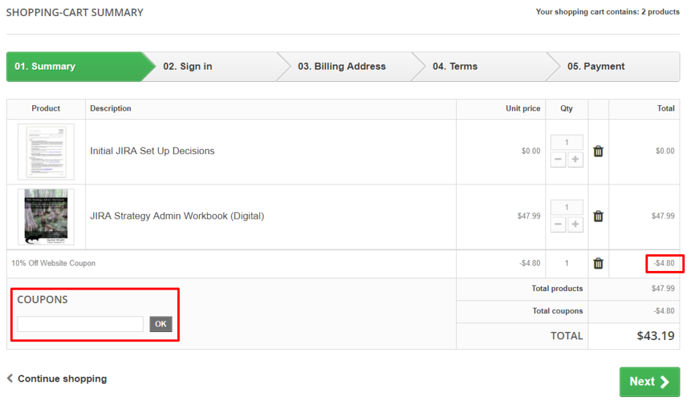Increase quantity of JIRA Strategy Admin Workbook
This screenshot has height=405, width=687.
[575, 225]
